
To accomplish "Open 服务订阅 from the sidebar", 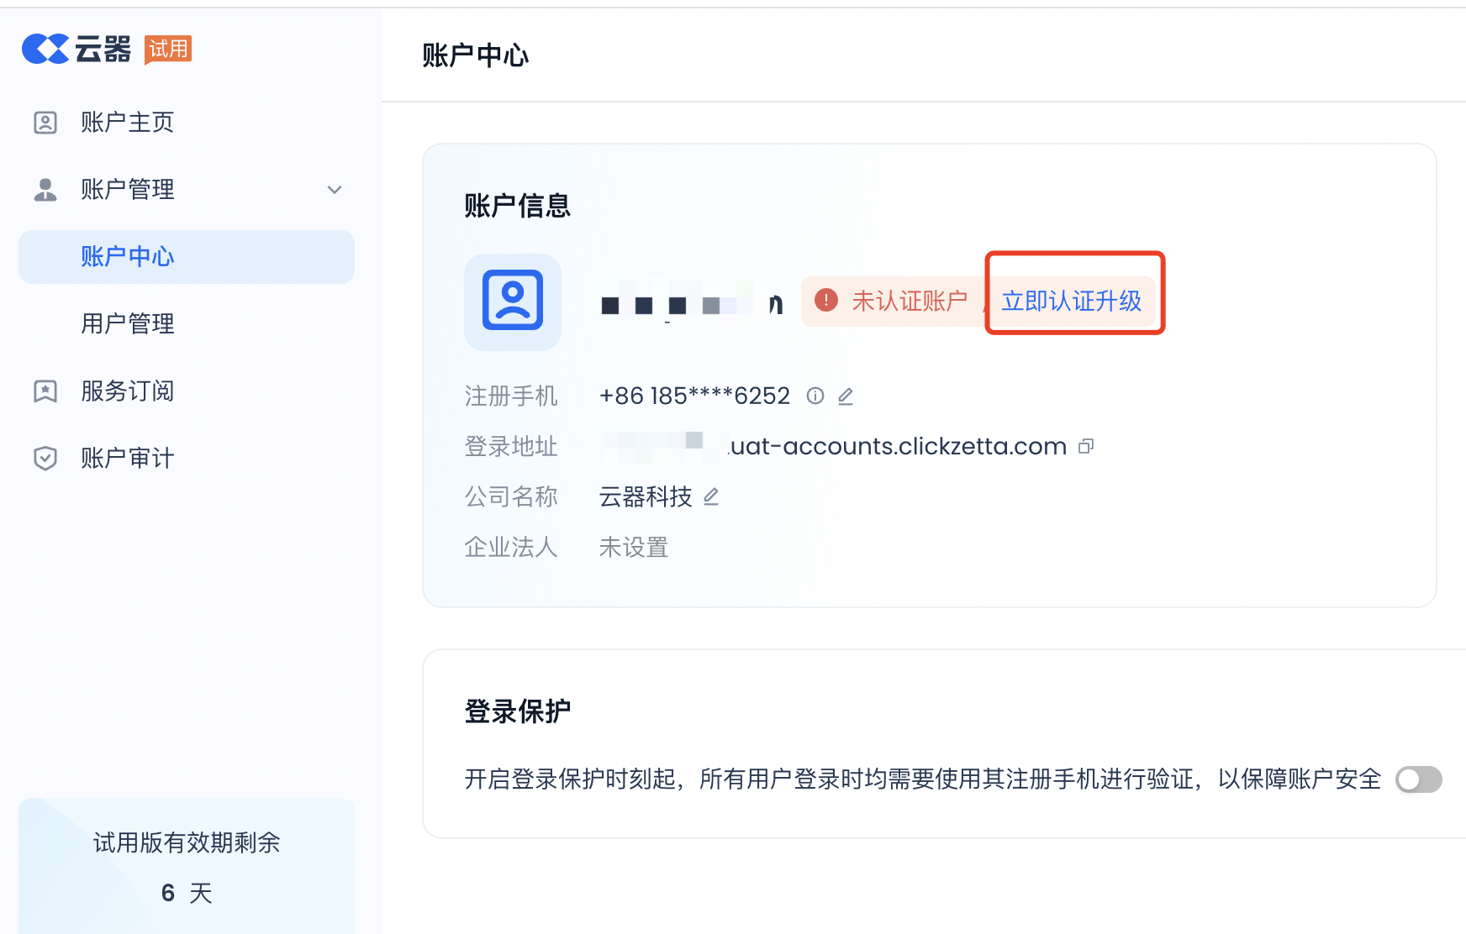I will coord(127,391).
